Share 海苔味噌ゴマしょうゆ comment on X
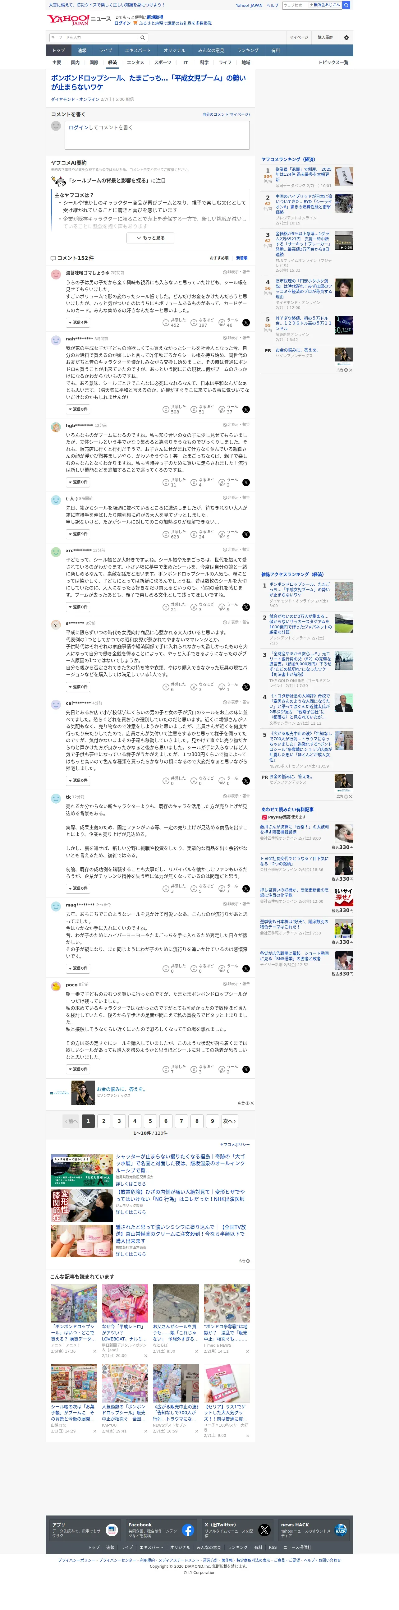The height and width of the screenshot is (1610, 399). pyautogui.click(x=246, y=322)
